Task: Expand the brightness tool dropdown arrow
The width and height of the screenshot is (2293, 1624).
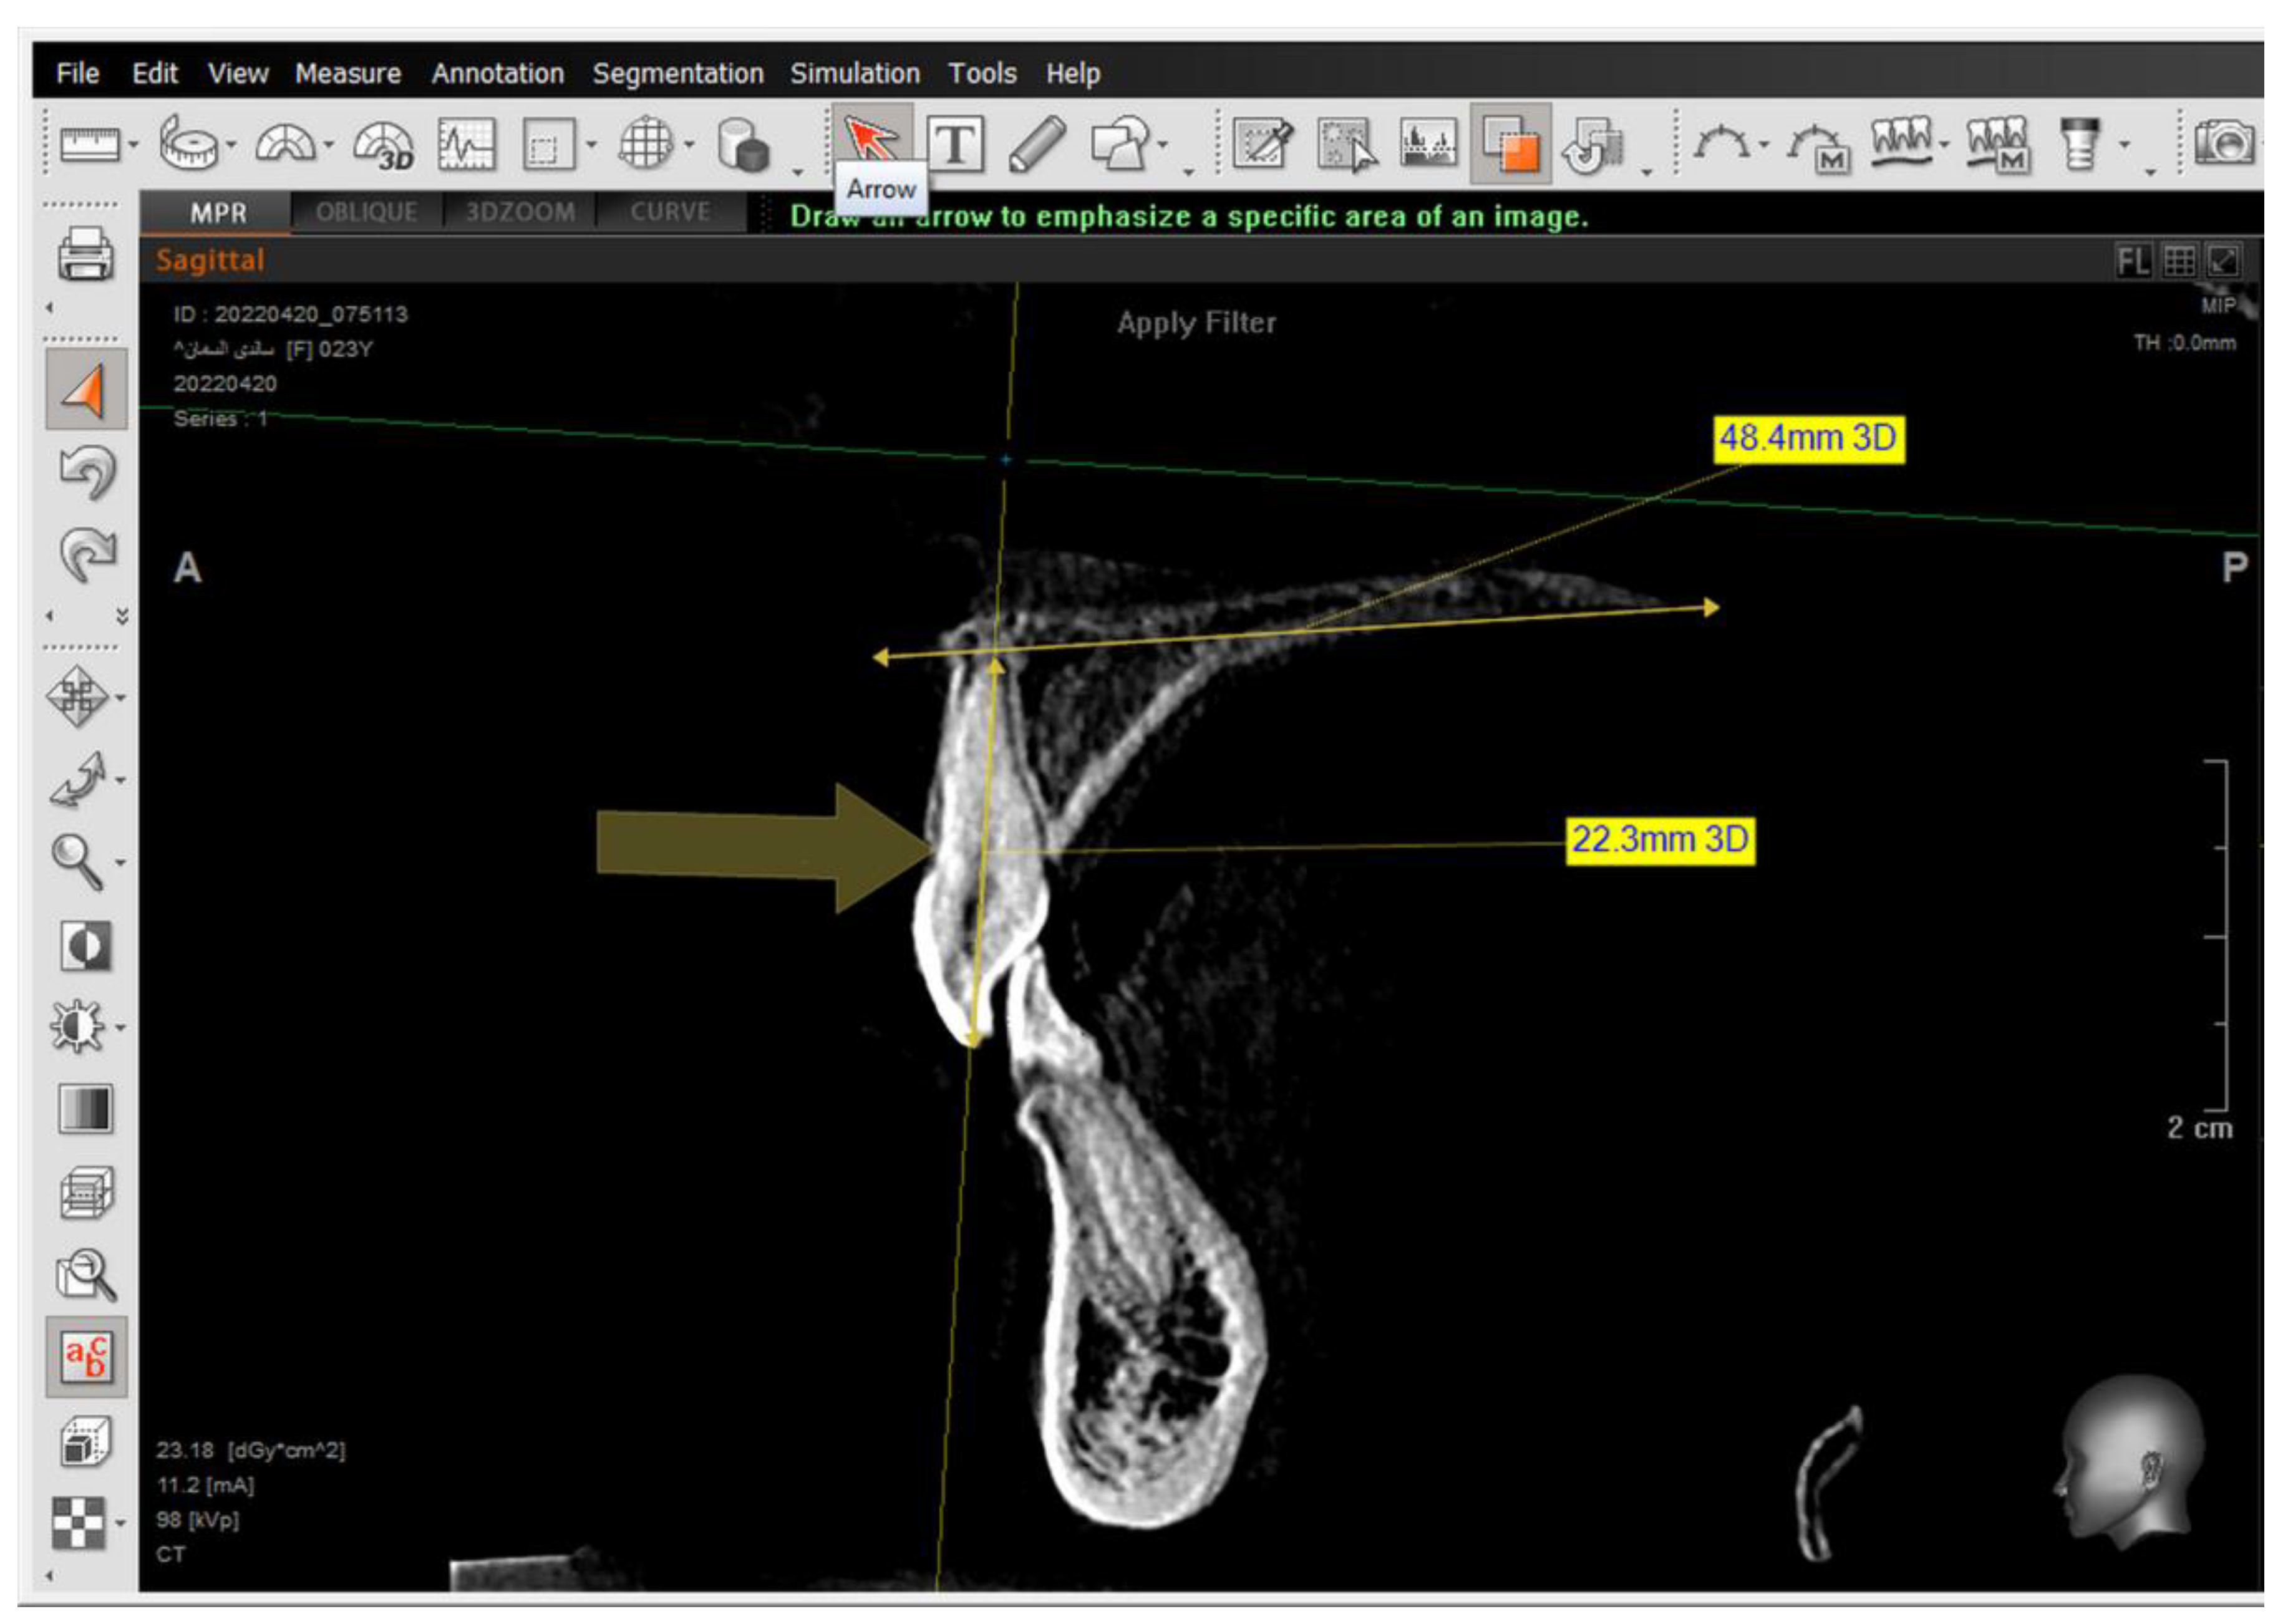Action: pyautogui.click(x=121, y=1028)
